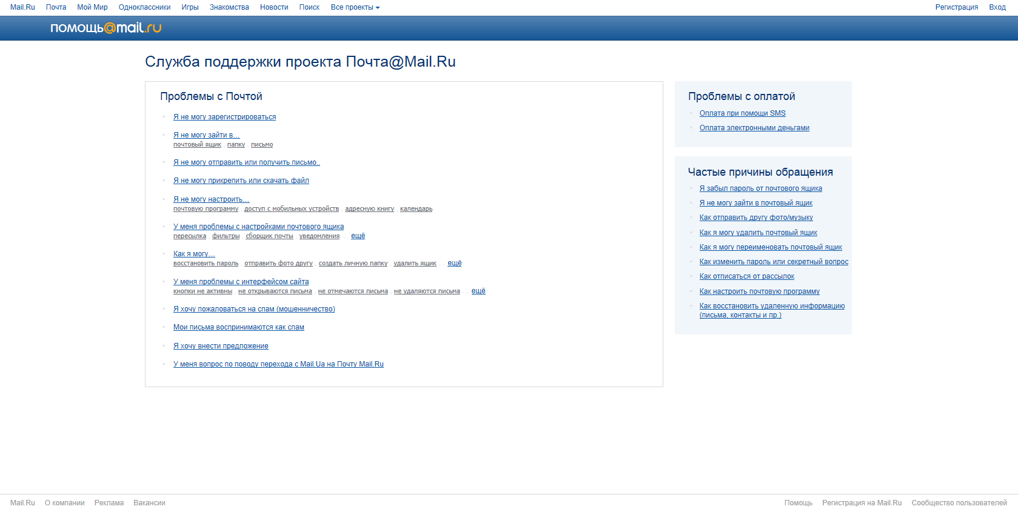Select the 'отправить фото другу' sublink
This screenshot has height=512, width=1018.
point(278,264)
